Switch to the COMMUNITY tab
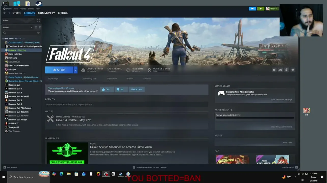The image size is (327, 183). click(x=47, y=13)
